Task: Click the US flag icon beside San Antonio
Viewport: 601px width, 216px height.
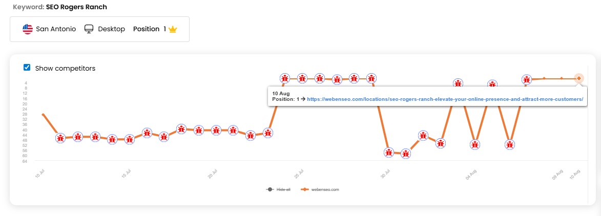Action: (28, 29)
